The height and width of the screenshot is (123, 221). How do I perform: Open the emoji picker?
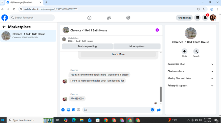click(x=152, y=110)
